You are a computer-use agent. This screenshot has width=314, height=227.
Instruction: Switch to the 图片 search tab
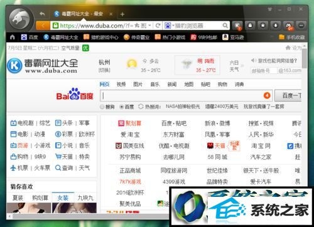tap(138, 84)
